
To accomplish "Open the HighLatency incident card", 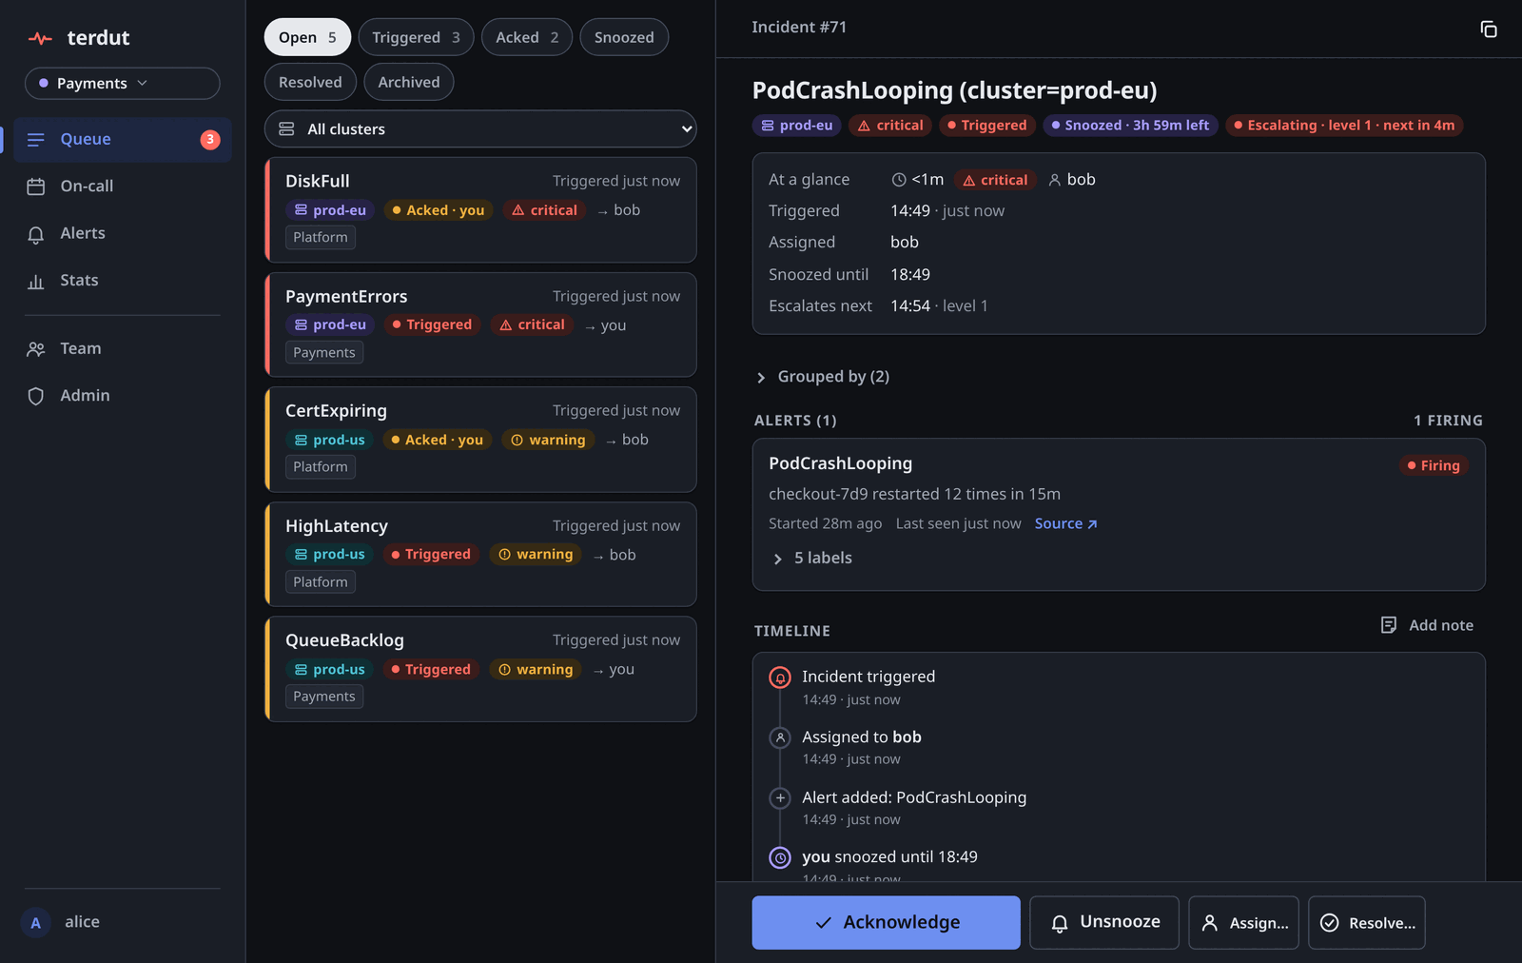I will [480, 555].
